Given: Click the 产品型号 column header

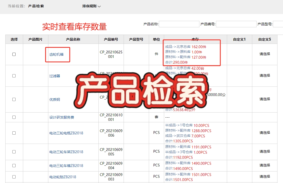Looking at the screenshot, I should pos(136,39).
